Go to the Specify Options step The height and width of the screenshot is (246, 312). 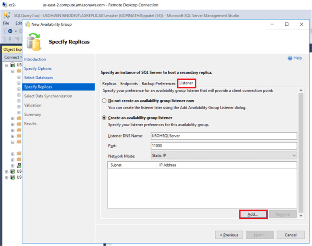pyautogui.click(x=38, y=69)
